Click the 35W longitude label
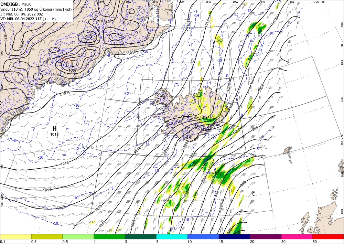The height and width of the screenshot is (244, 344). (101, 1)
